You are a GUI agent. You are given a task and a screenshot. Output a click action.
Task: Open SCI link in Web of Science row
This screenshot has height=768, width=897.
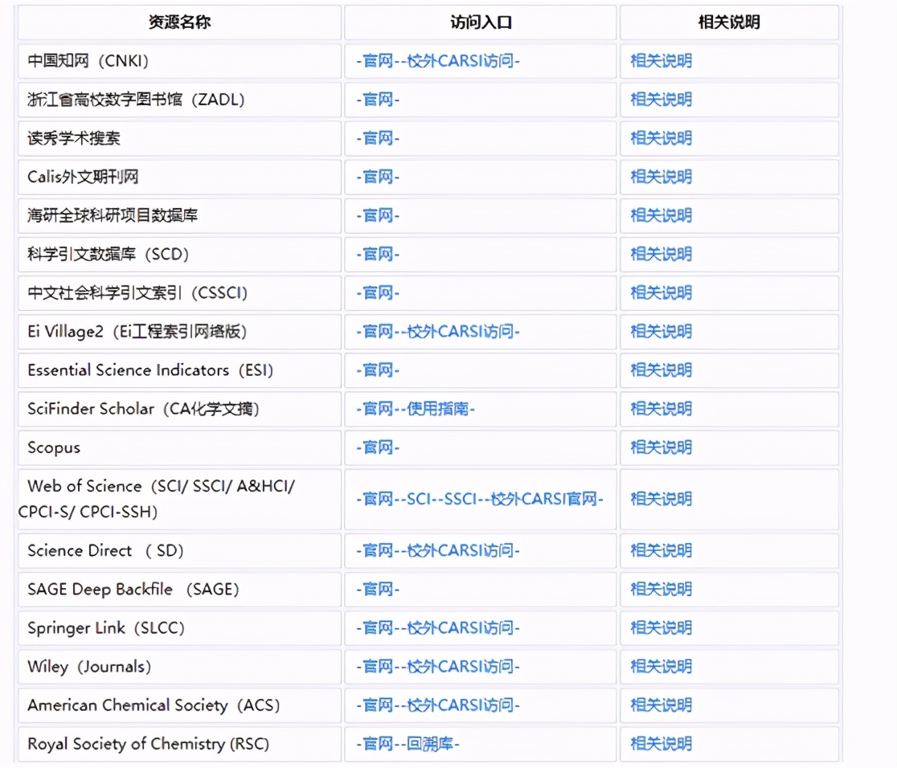point(419,499)
